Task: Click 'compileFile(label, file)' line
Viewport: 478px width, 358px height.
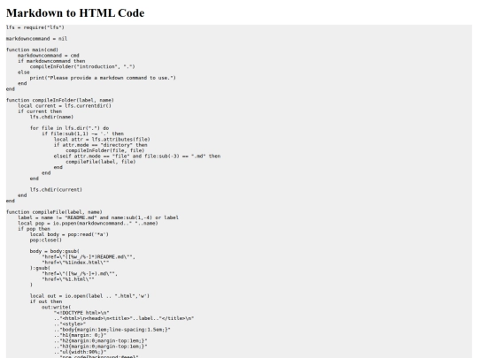Action: click(101, 162)
